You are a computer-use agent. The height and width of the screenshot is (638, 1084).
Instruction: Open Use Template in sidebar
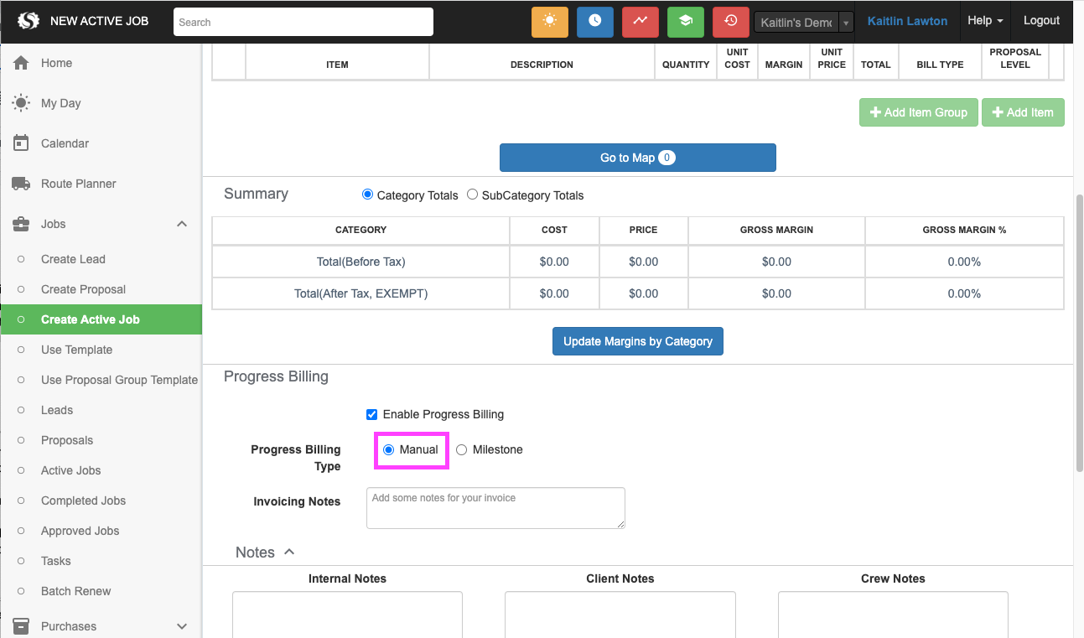pos(76,350)
